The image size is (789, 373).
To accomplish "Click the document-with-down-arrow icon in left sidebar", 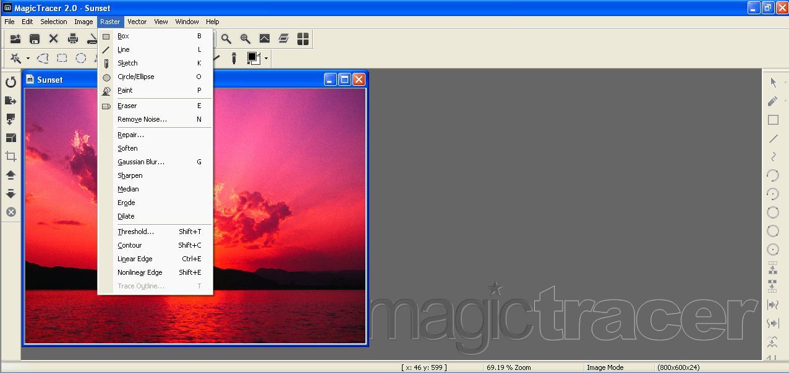I will [11, 119].
